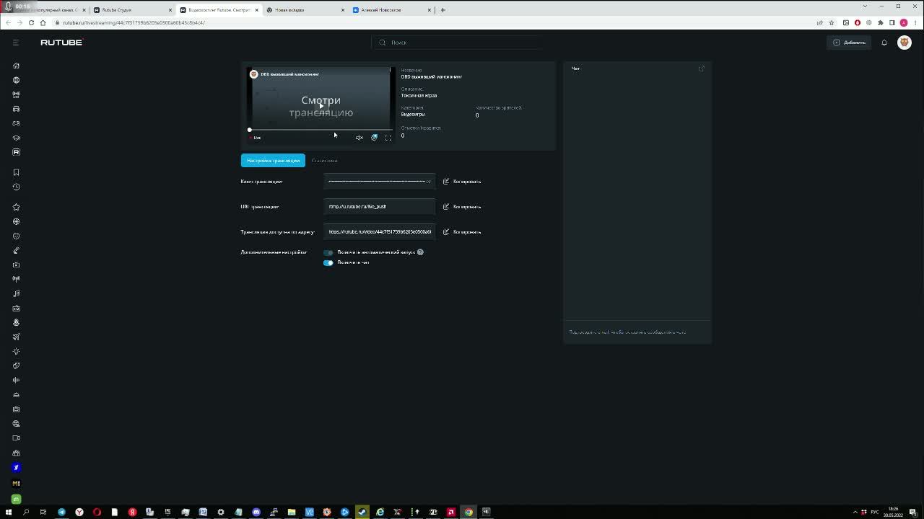
Task: Click the search magnifier icon
Action: (x=383, y=43)
